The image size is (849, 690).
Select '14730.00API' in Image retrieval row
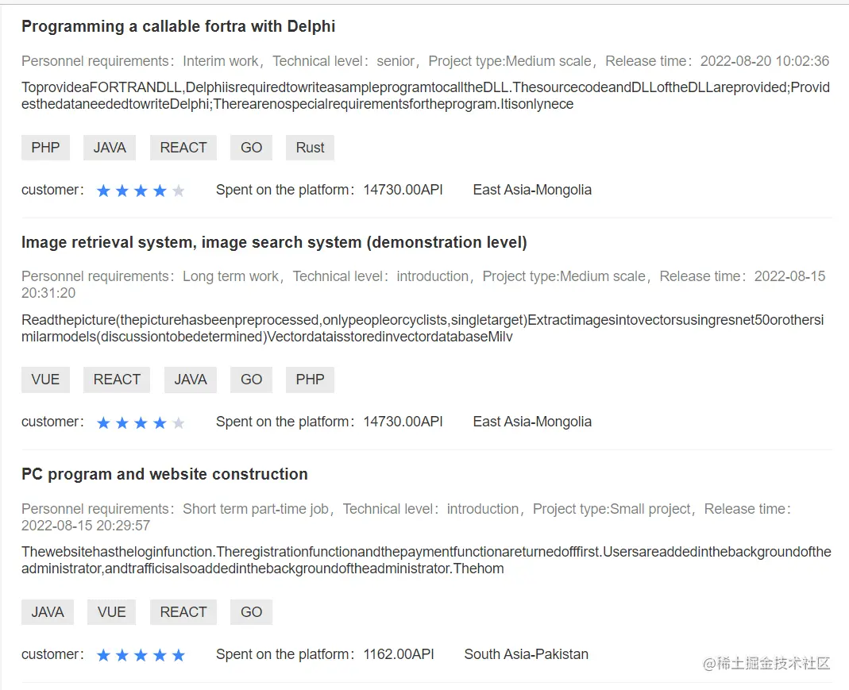coord(403,422)
